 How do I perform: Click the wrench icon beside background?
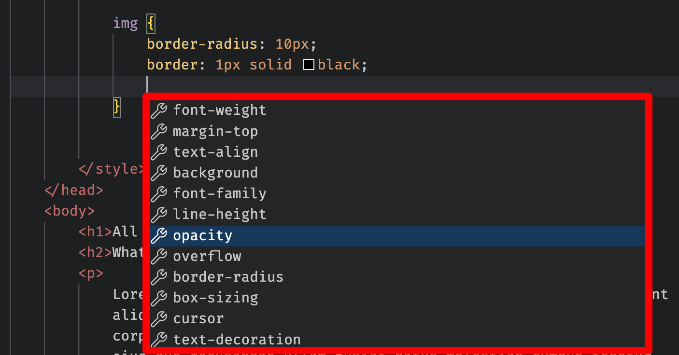click(x=159, y=173)
